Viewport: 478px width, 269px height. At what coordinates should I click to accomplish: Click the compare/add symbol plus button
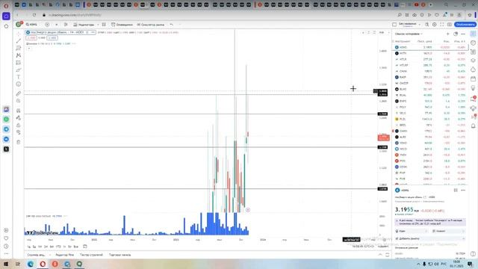pyautogui.click(x=47, y=25)
